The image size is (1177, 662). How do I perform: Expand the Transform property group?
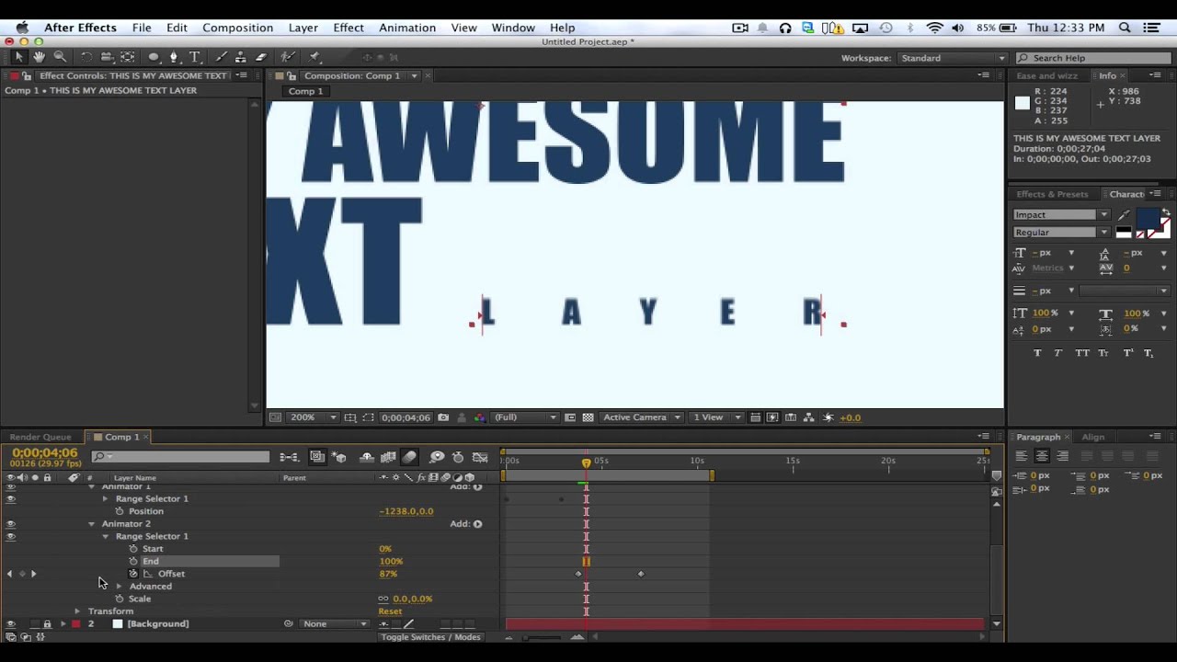(77, 611)
